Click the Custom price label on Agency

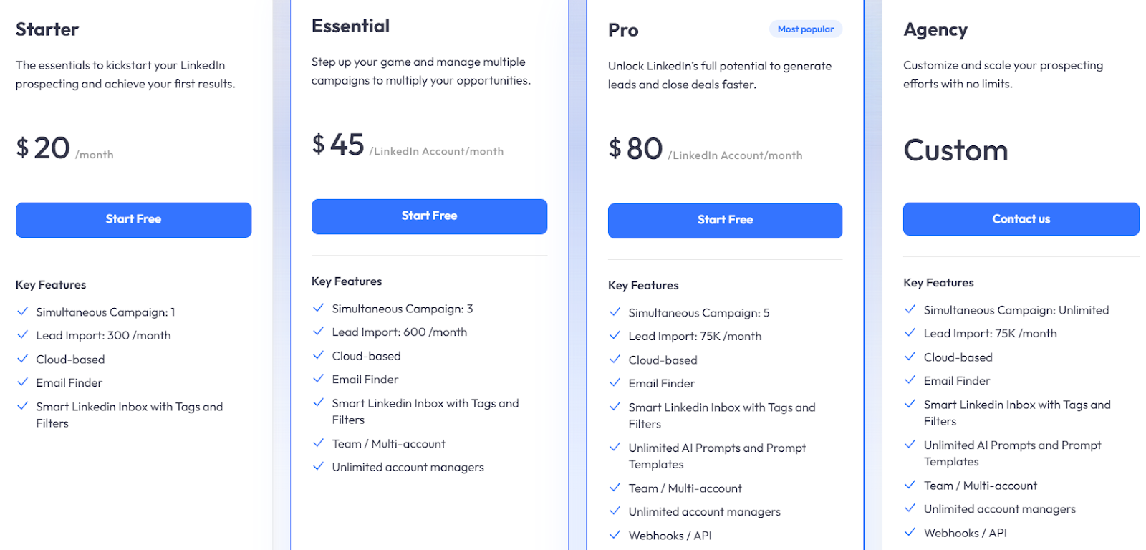click(955, 150)
